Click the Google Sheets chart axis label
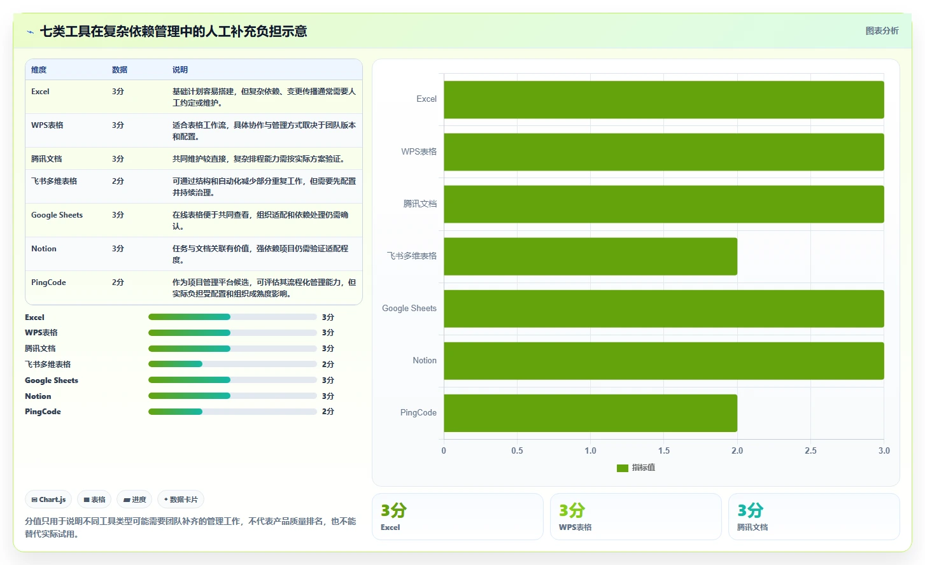The height and width of the screenshot is (565, 925). [409, 309]
